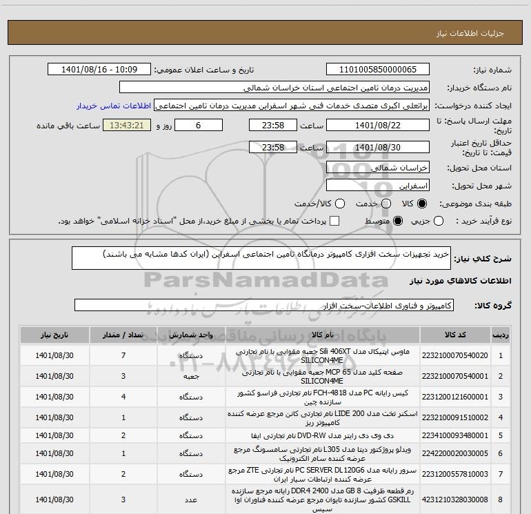Click the ردیف column header

(x=501, y=335)
